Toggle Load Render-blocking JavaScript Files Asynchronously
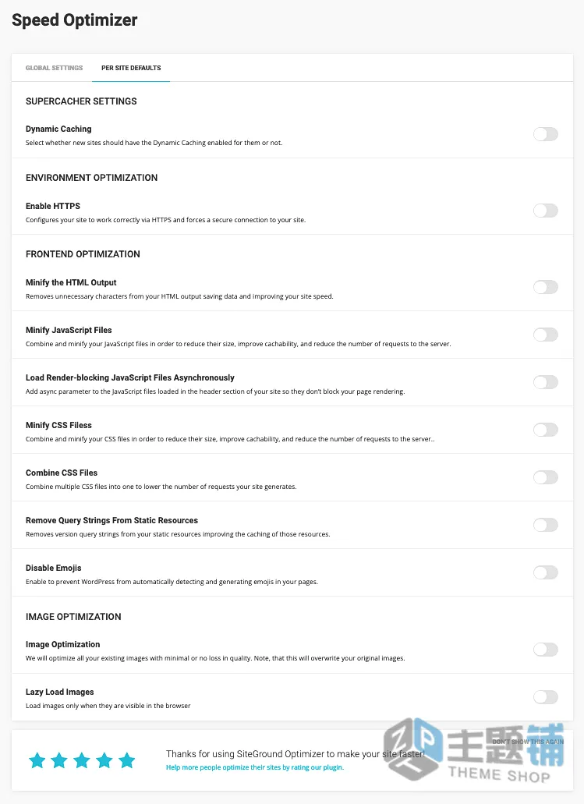Viewport: 584px width, 804px height. click(546, 382)
